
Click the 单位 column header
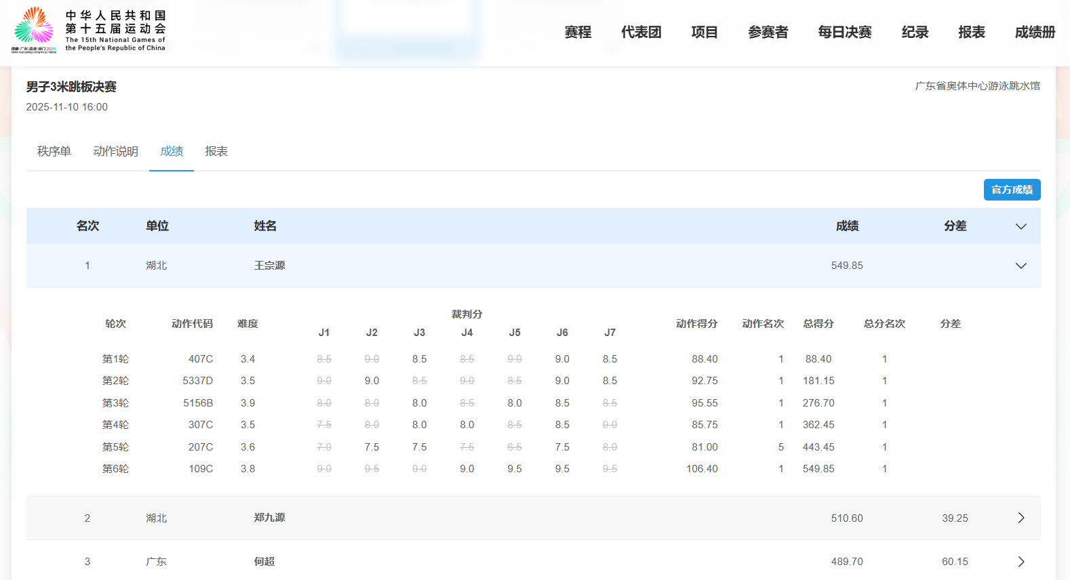pyautogui.click(x=157, y=226)
